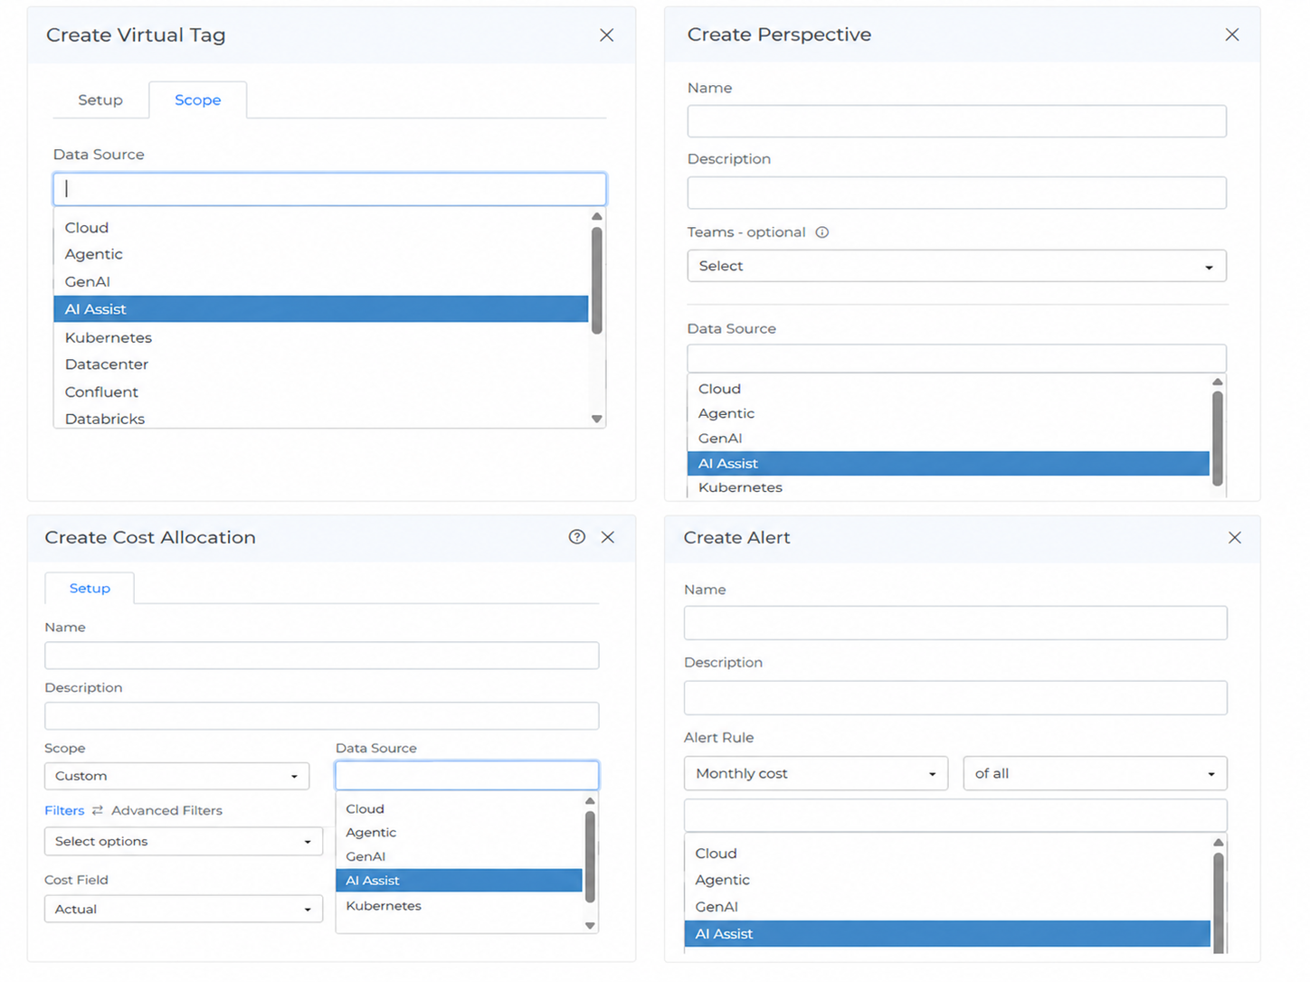The height and width of the screenshot is (982, 1310).
Task: Click the help icon in Create Cost Allocation
Action: tap(576, 537)
